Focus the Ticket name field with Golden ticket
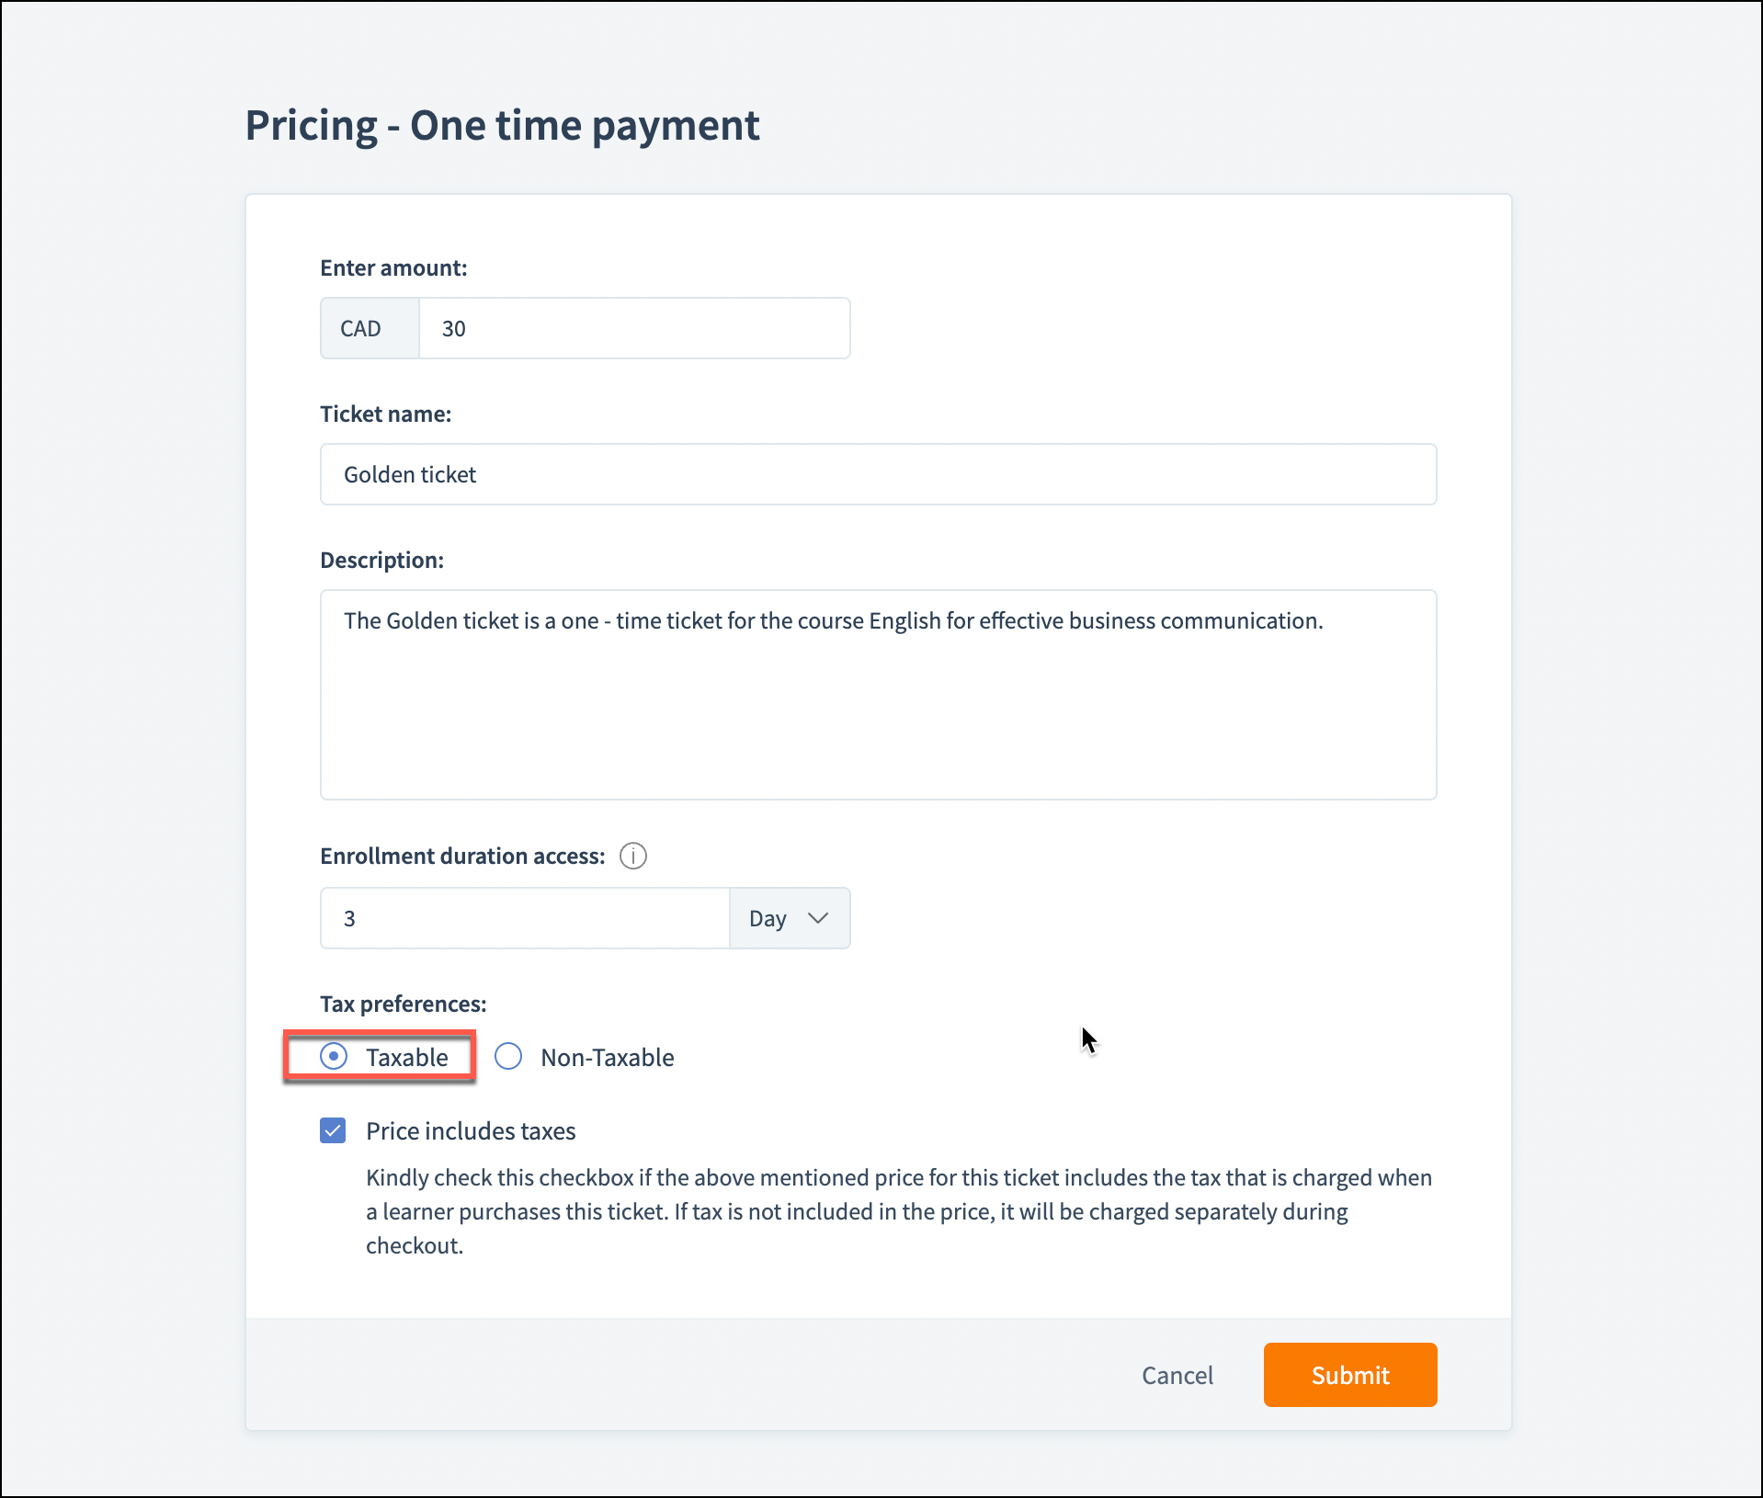Screen dimensions: 1763x1498 click(878, 474)
